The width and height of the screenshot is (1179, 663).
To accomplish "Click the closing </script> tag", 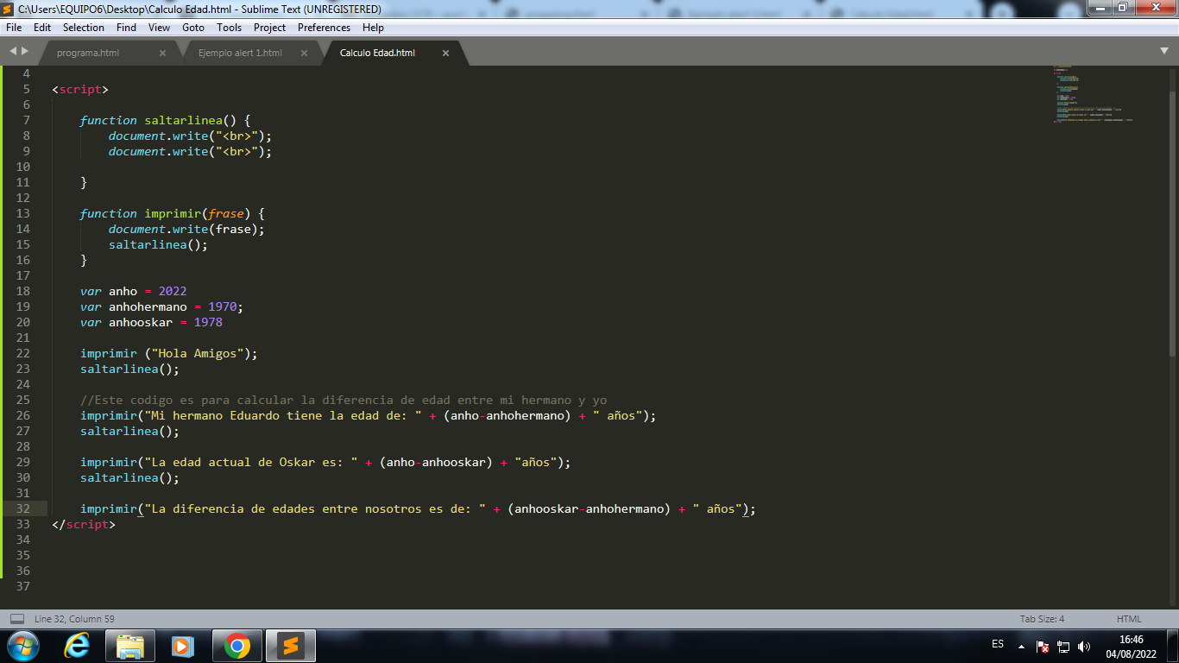I will pyautogui.click(x=84, y=524).
